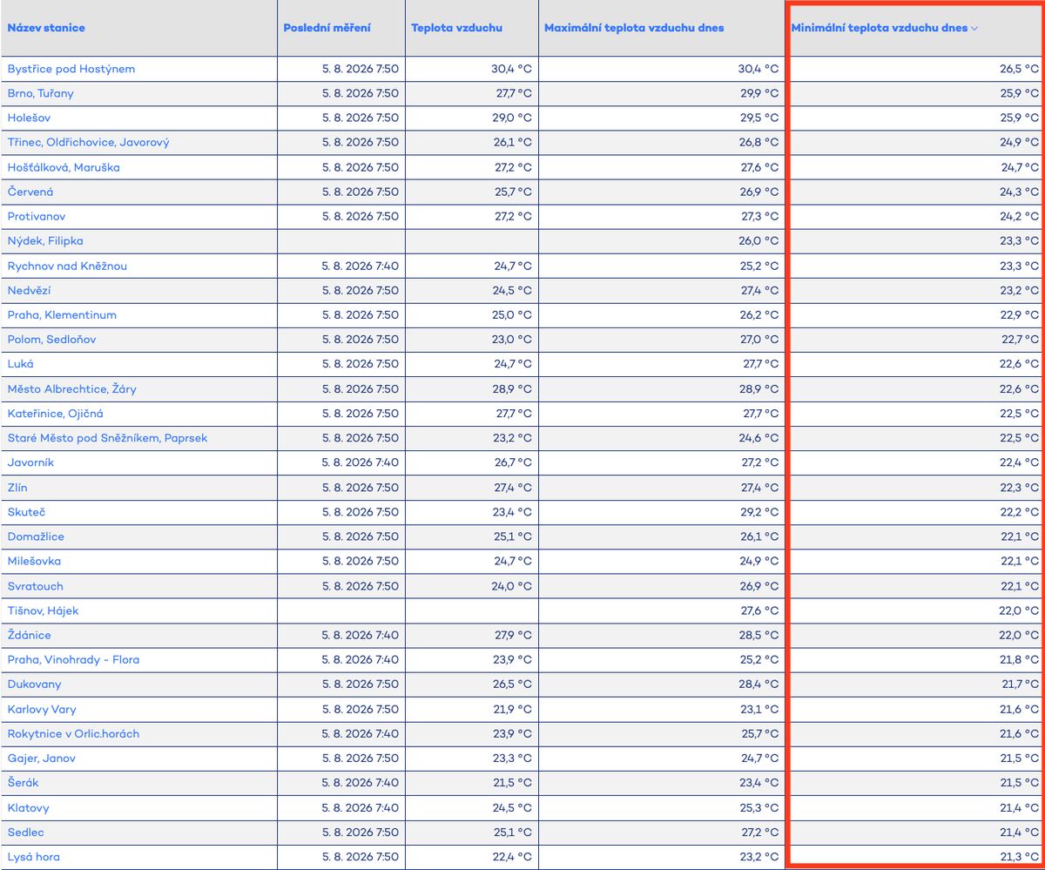Click Minimální teplota vzduchu dnes header text
The width and height of the screenshot is (1045, 870).
pos(880,28)
